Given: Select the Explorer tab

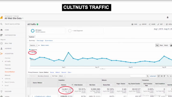Looking at the screenshot, I should click(x=32, y=37).
